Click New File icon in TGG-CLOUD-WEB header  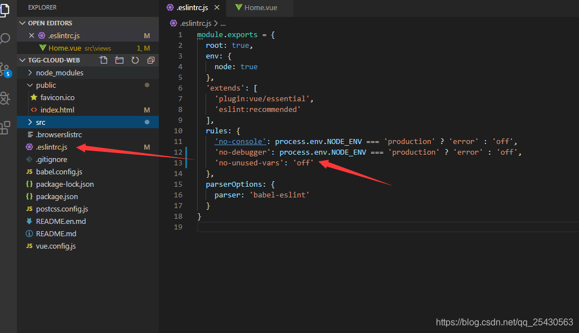click(104, 60)
